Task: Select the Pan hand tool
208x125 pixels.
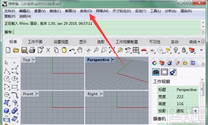Action: coord(80,50)
